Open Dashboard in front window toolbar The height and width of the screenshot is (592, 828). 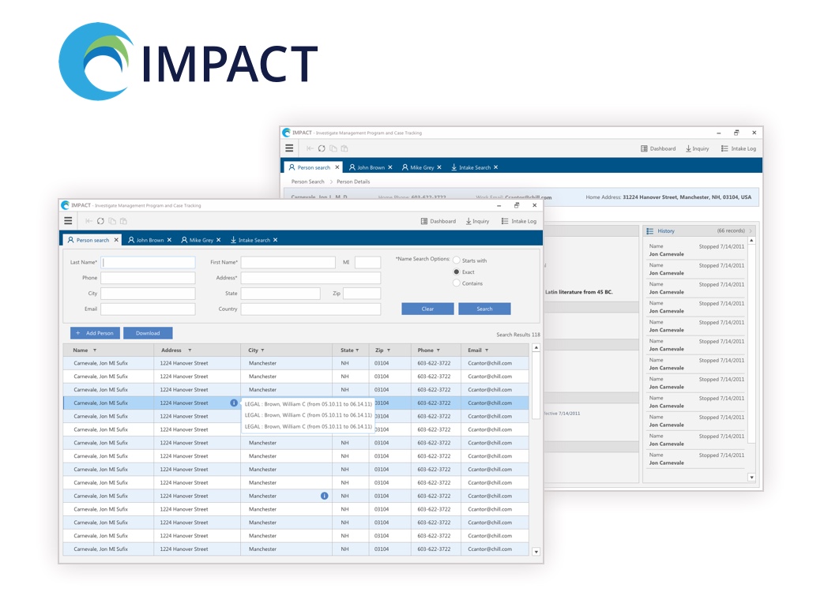click(x=438, y=221)
